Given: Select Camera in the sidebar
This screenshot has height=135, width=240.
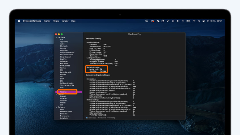Looking at the screenshot, I should tap(63, 48).
